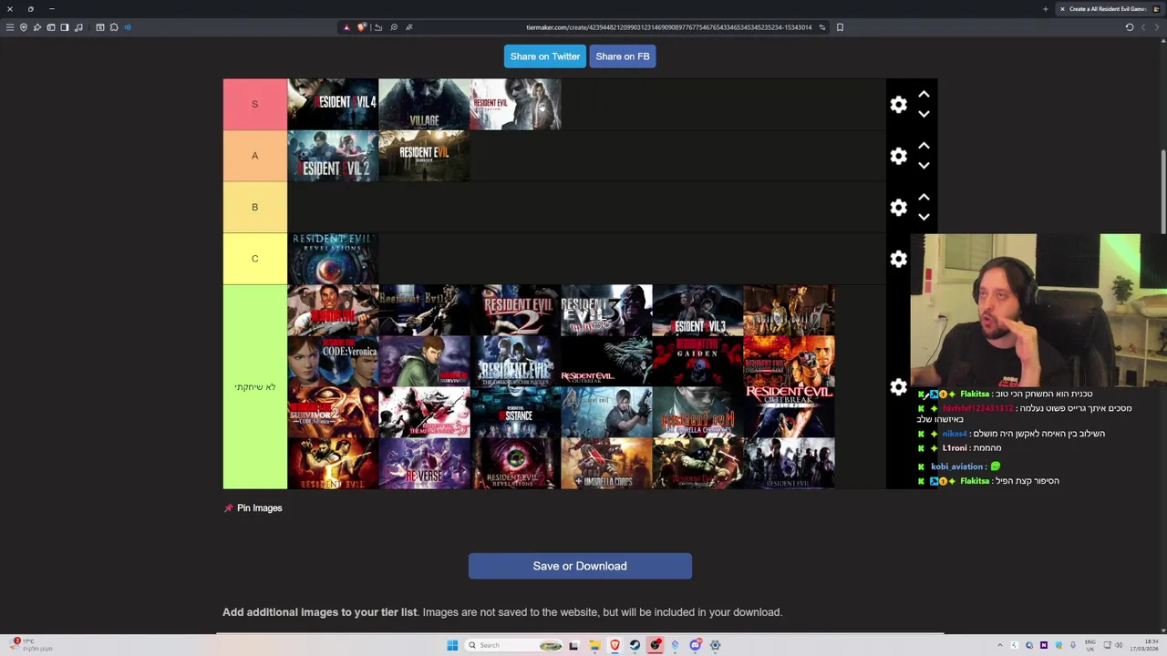Select the A tier orange label
The height and width of the screenshot is (656, 1167).
255,156
